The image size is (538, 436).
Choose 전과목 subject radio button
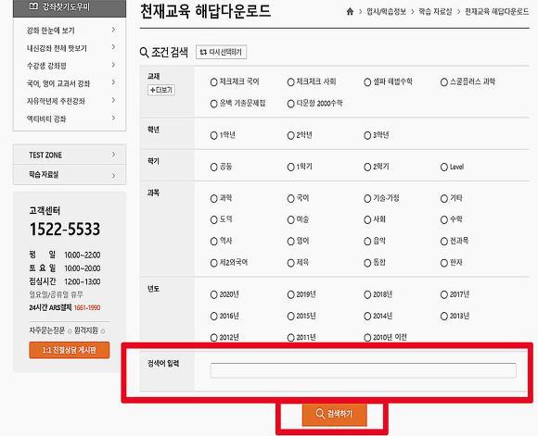pos(444,241)
